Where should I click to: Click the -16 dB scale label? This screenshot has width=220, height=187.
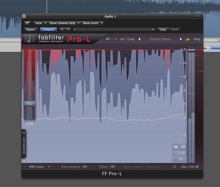182,135
